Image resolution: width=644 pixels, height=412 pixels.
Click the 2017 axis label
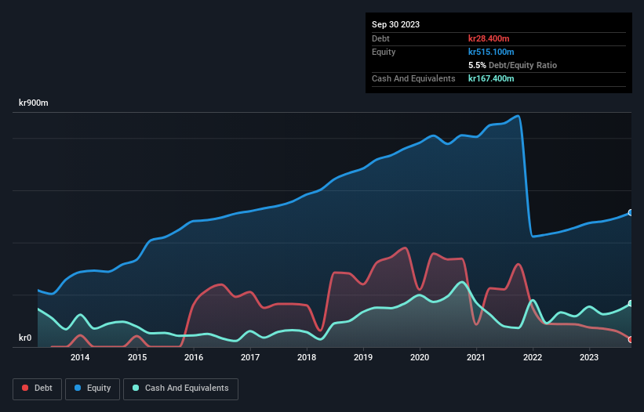(250, 357)
